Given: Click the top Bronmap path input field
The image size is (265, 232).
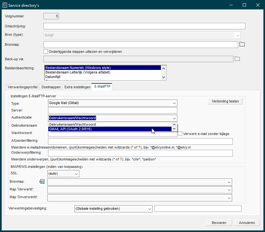Looking at the screenshot, I should pos(141,44).
